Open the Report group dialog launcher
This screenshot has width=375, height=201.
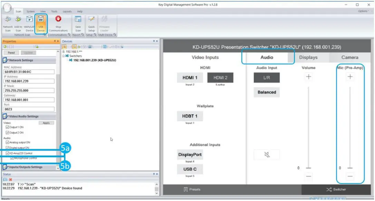tap(83, 35)
